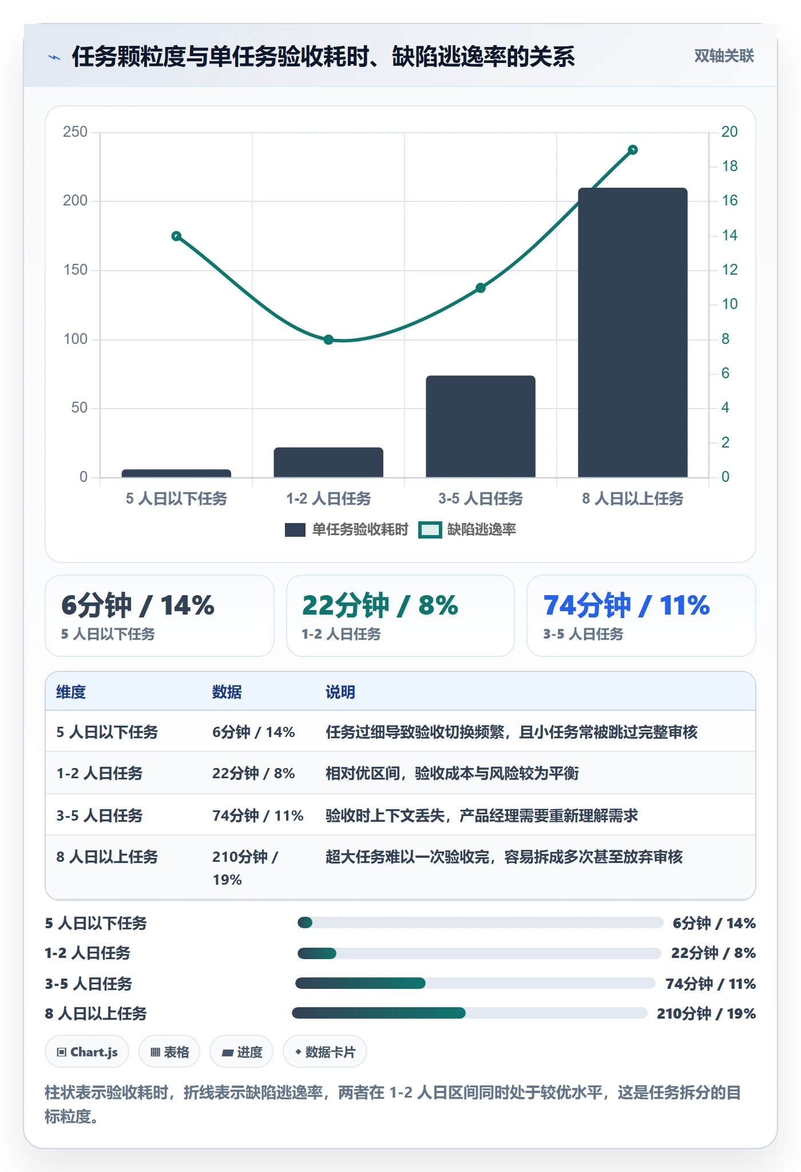
Task: Click the 数据卡片 tag chip
Action: pyautogui.click(x=325, y=1052)
